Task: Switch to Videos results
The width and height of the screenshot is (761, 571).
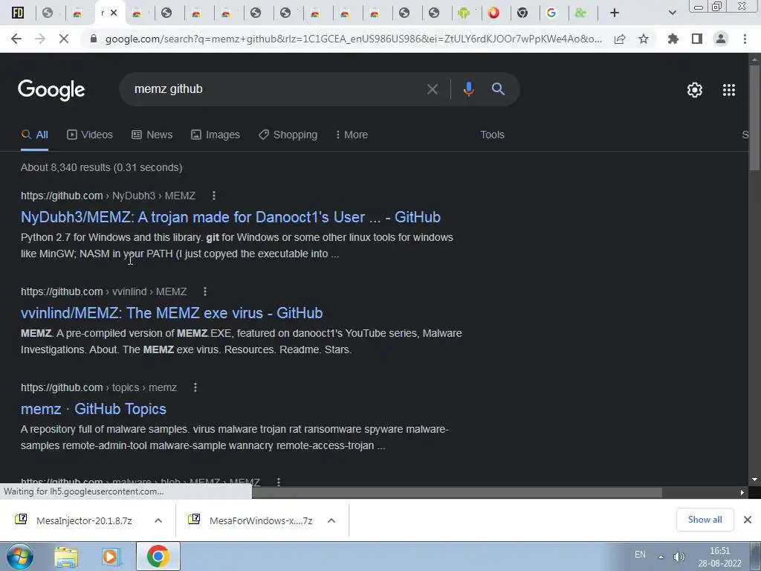Action: pyautogui.click(x=90, y=135)
